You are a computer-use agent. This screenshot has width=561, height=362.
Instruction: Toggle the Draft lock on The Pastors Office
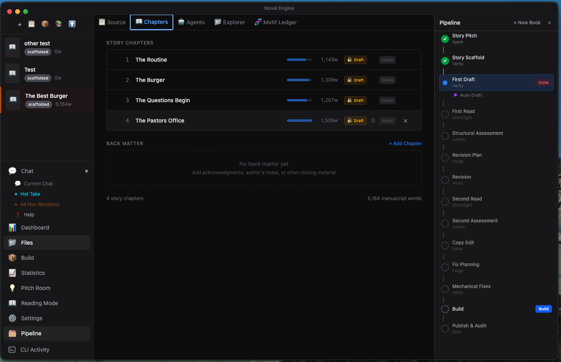click(x=355, y=121)
